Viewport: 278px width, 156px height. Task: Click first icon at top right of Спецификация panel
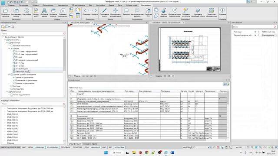coord(224,84)
